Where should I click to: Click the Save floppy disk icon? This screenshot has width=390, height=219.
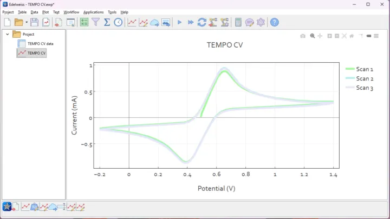(x=34, y=22)
